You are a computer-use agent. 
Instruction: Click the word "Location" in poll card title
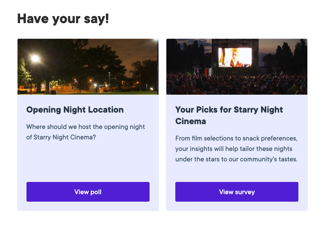point(106,110)
